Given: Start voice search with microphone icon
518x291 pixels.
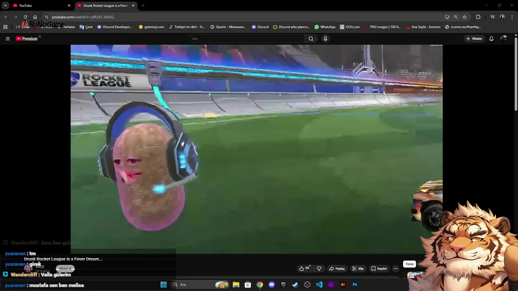Looking at the screenshot, I should coord(325,39).
